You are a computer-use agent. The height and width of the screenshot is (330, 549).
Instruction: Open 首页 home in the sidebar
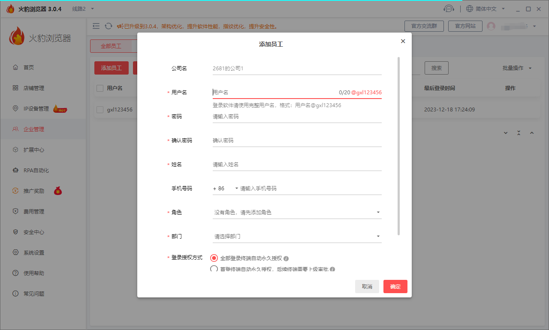pos(28,68)
